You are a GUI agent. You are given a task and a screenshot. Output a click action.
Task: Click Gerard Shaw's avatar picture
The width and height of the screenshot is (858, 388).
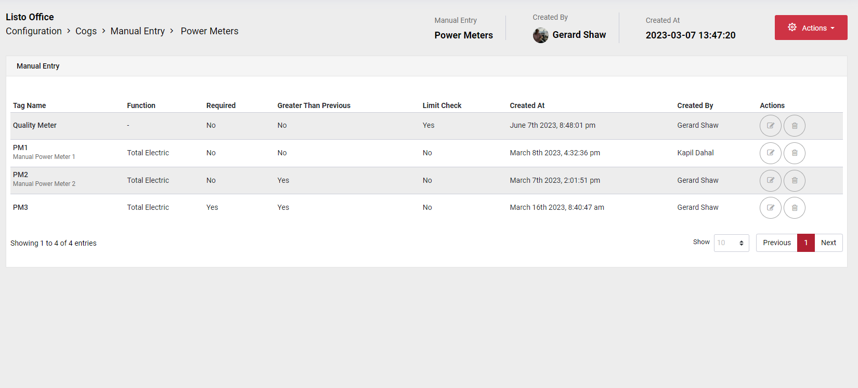tap(540, 35)
